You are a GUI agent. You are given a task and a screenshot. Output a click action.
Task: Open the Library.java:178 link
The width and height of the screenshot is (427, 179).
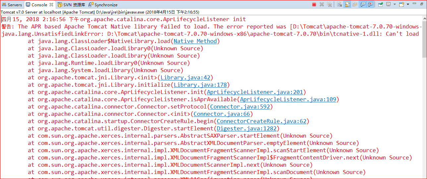coord(200,85)
